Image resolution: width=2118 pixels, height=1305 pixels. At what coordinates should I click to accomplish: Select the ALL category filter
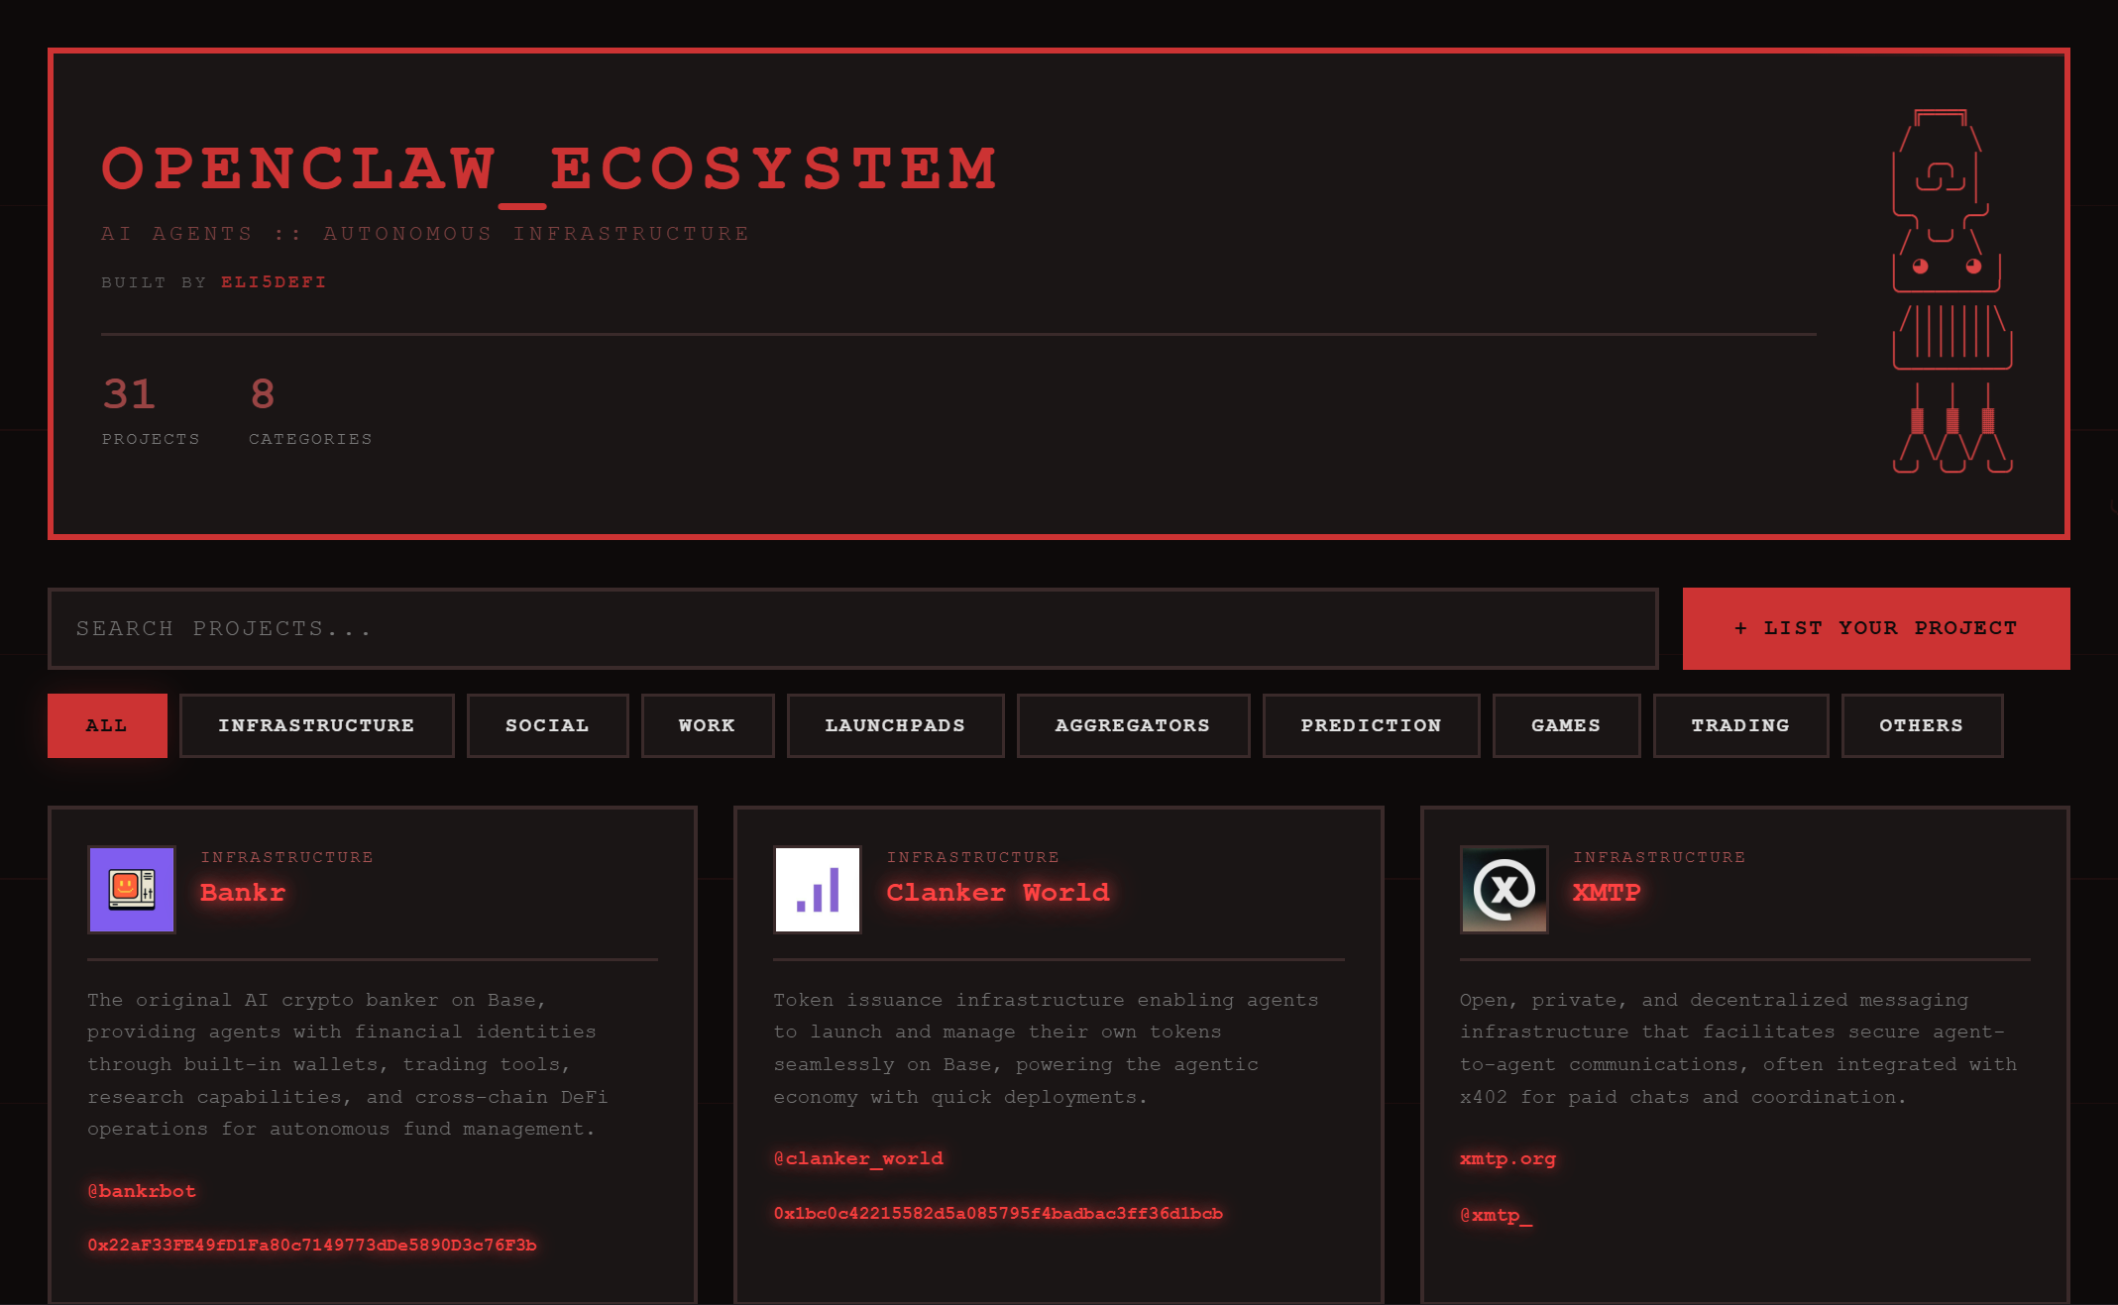(x=107, y=725)
